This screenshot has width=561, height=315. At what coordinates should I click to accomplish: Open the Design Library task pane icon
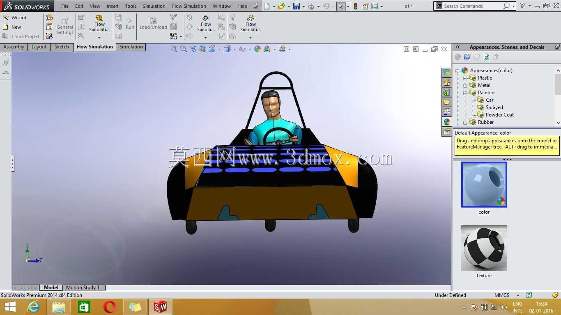click(x=446, y=92)
